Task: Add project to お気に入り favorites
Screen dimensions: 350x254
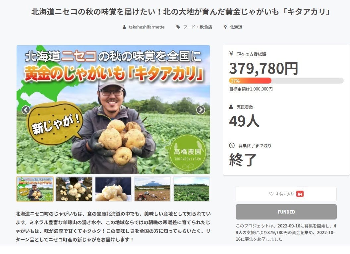Action: pos(286,194)
